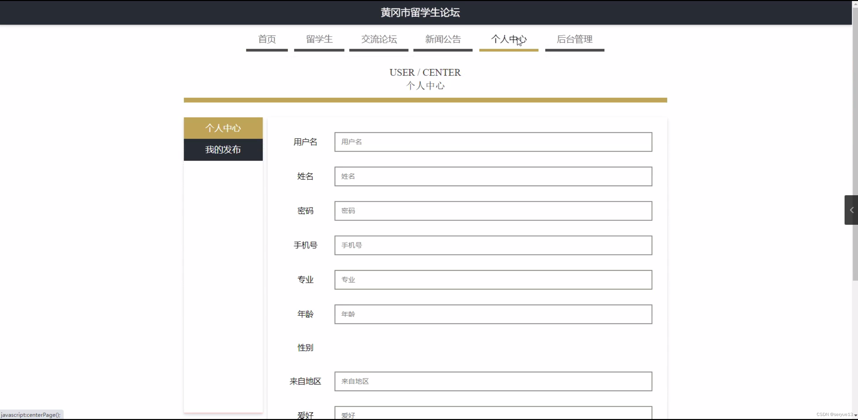The width and height of the screenshot is (858, 420).
Task: Focus the 手机号 input box
Action: (493, 245)
